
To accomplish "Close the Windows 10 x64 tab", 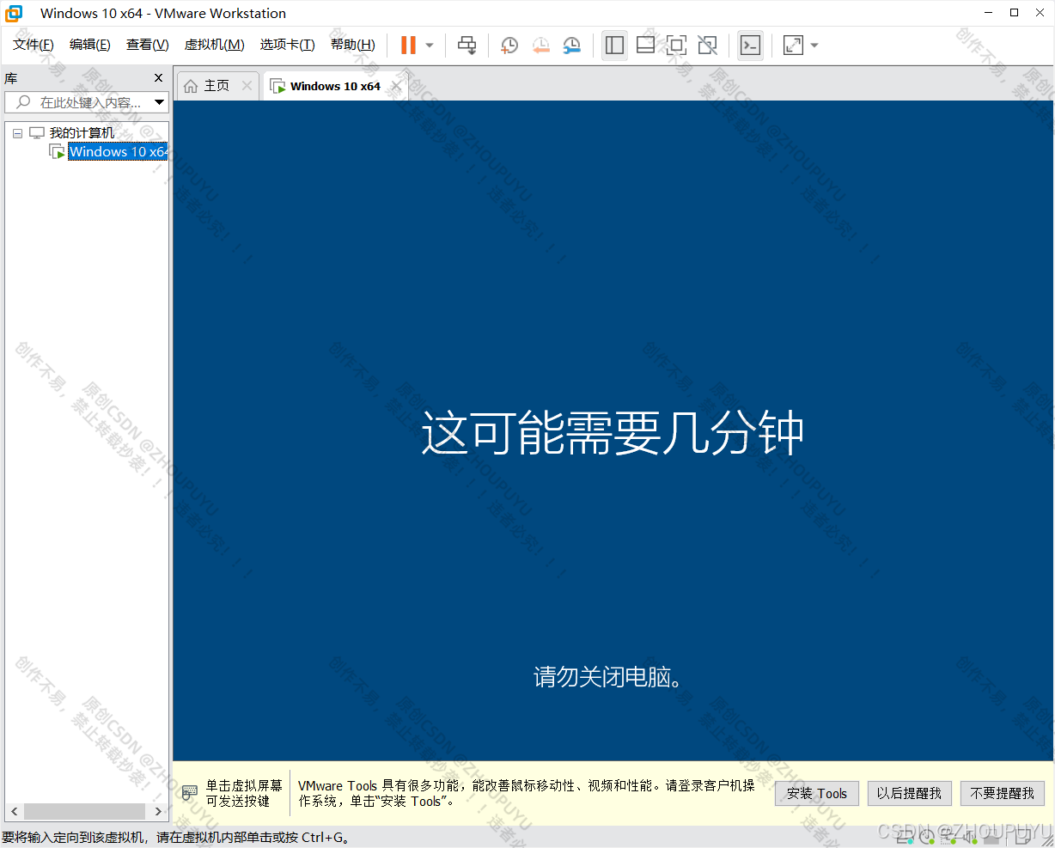I will point(396,86).
